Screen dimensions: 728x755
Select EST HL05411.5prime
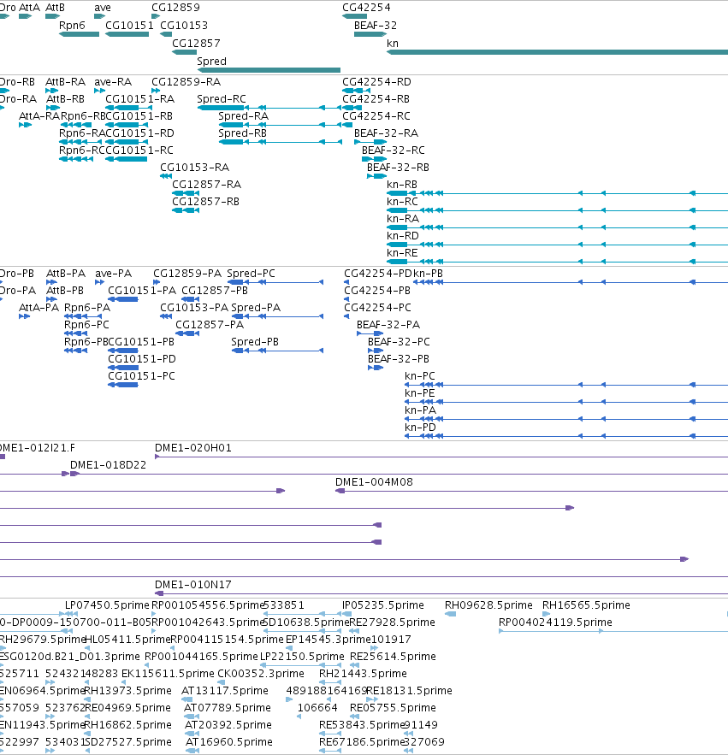click(x=127, y=640)
